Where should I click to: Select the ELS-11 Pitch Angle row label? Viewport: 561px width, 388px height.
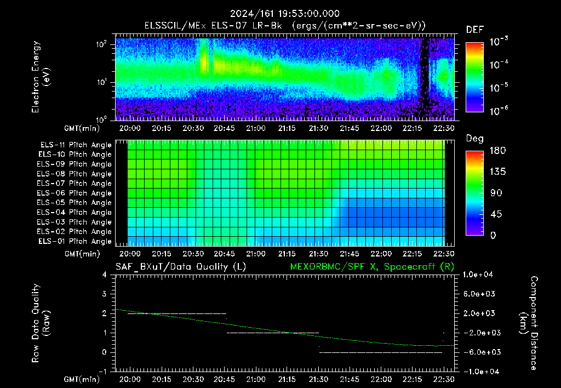click(76, 145)
